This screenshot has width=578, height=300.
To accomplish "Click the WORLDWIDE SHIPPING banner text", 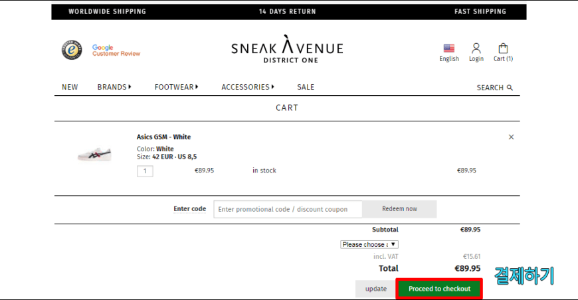I will 107,11.
